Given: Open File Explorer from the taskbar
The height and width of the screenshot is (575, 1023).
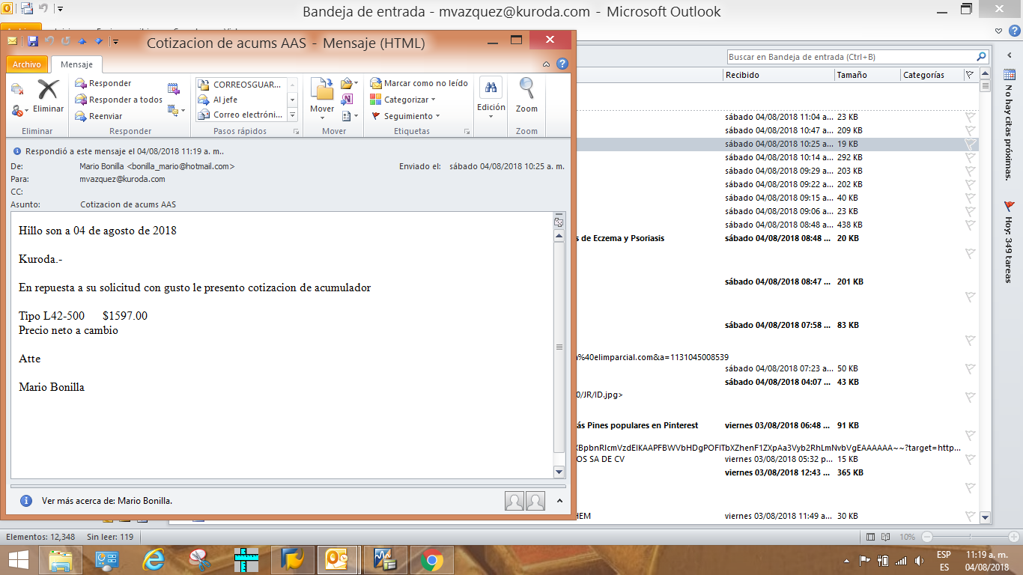Looking at the screenshot, I should click(x=61, y=559).
